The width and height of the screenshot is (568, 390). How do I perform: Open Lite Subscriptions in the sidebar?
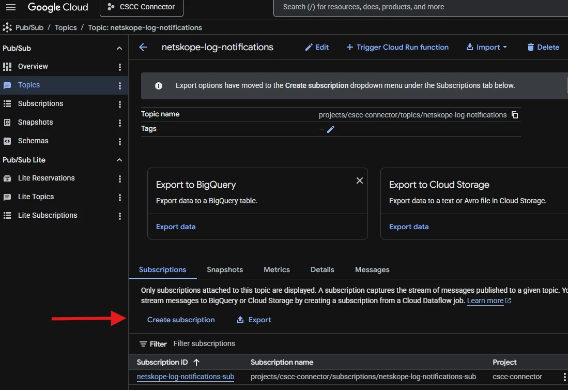(48, 215)
